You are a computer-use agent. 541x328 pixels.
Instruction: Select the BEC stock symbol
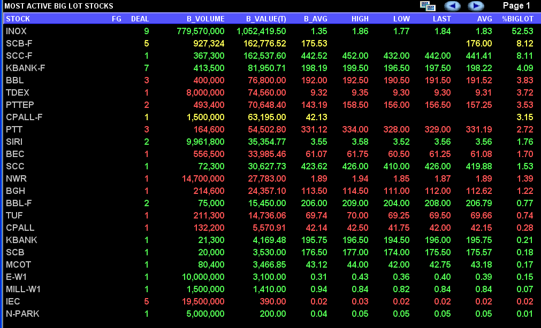pyautogui.click(x=15, y=154)
